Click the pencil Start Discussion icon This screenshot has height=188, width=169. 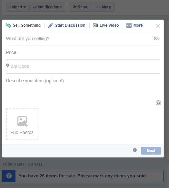tap(51, 25)
